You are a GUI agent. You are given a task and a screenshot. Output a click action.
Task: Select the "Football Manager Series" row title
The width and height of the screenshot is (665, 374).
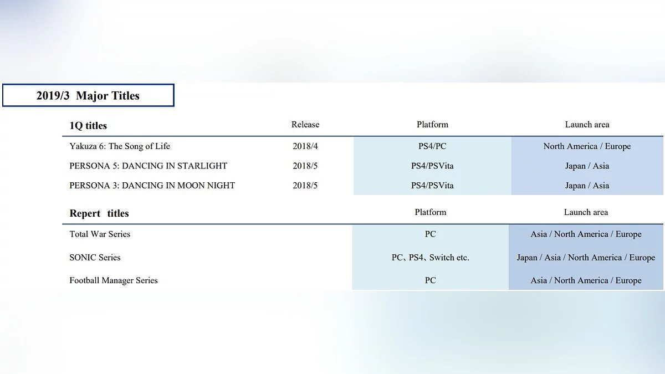pyautogui.click(x=114, y=280)
